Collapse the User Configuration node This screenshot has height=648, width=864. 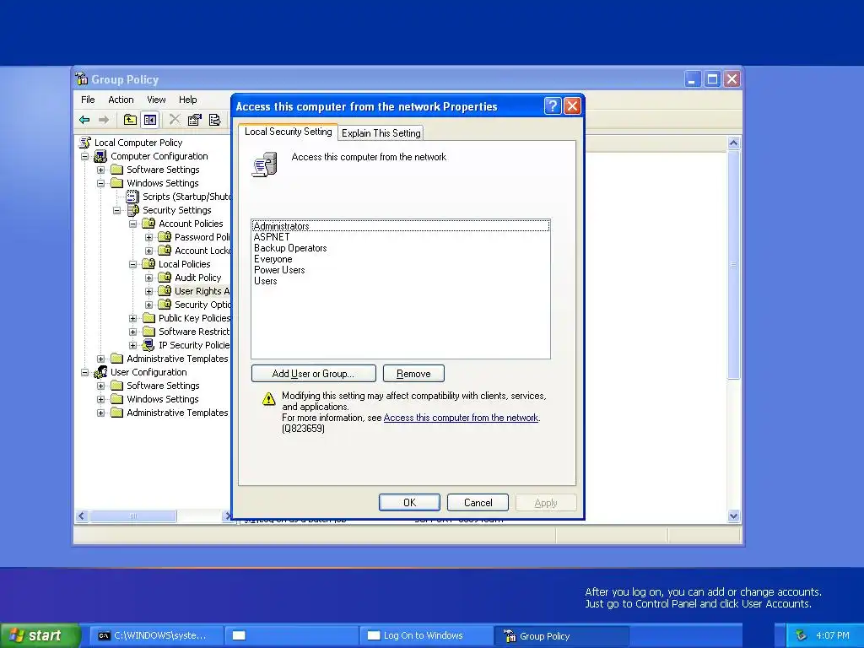(x=85, y=372)
